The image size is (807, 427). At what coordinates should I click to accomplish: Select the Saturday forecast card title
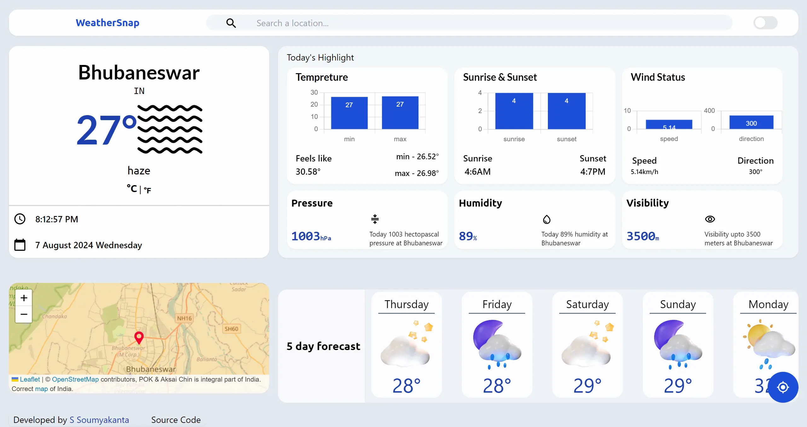tap(588, 304)
